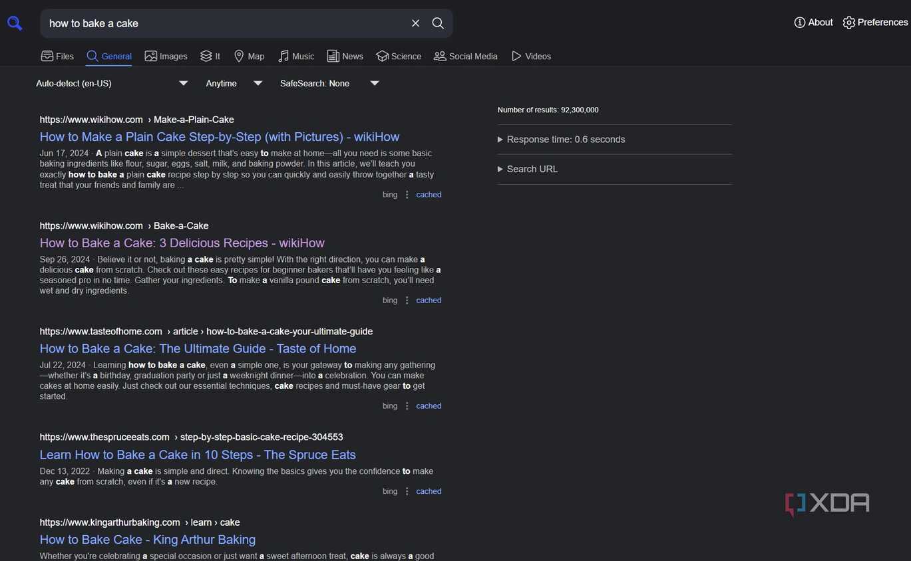The width and height of the screenshot is (911, 561).
Task: Open more options dots for Taste of Home result
Action: pyautogui.click(x=407, y=406)
